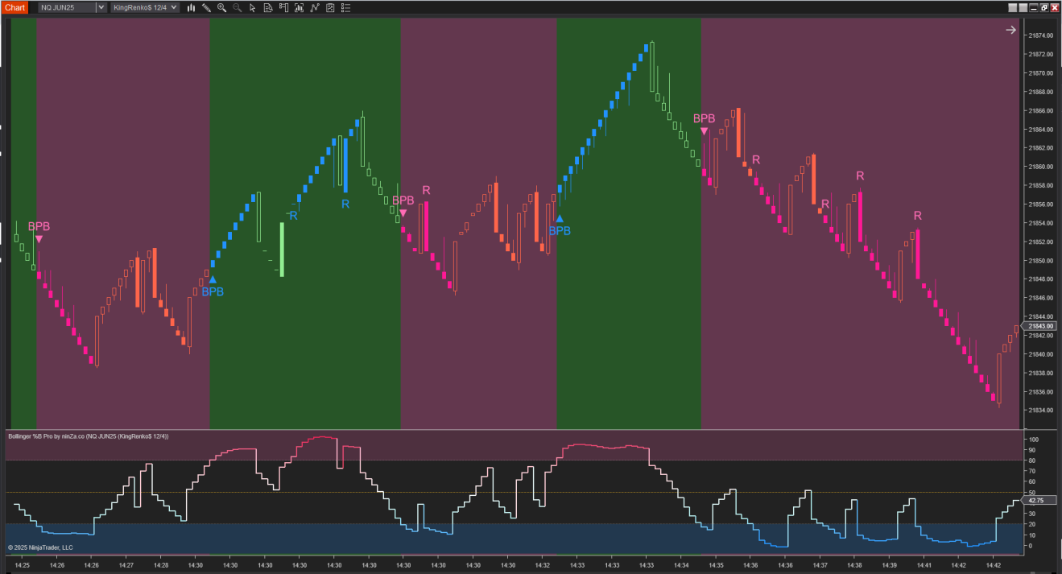
Task: Click the zoom out magnifier
Action: [x=237, y=7]
